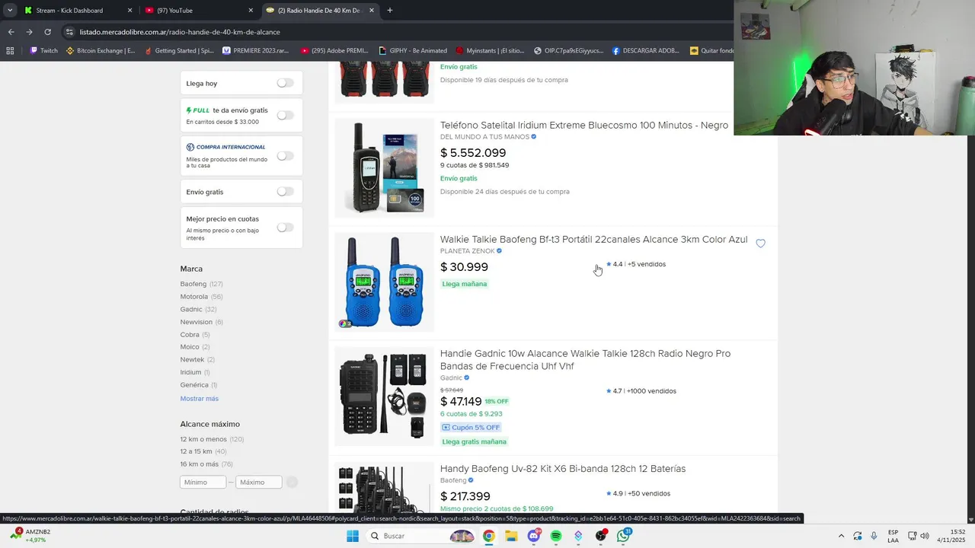
Task: Open site information icon in address bar
Action: 70,32
